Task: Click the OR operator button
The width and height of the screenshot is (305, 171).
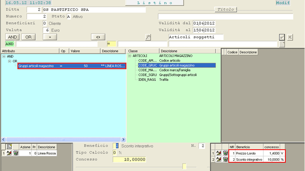Action: coord(28,37)
